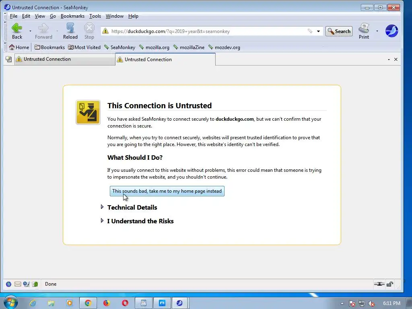Open the Back button history dropdown
This screenshot has height=309, width=412.
(x=30, y=31)
